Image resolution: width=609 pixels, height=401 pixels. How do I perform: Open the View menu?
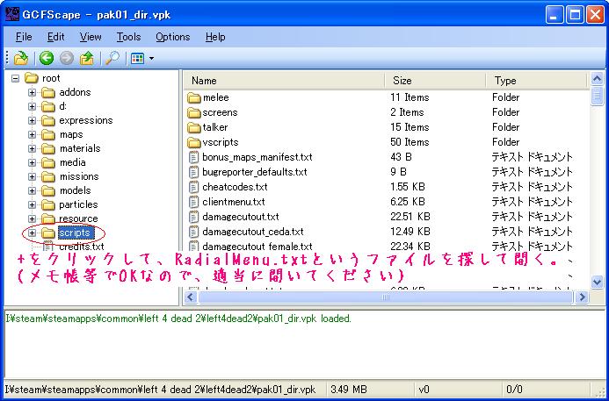pos(91,37)
